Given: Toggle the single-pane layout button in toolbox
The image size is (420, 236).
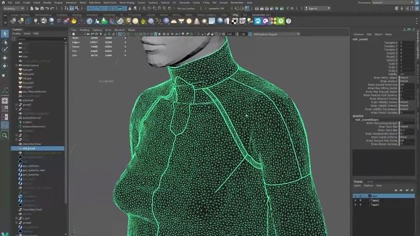Looking at the screenshot, I should click(5, 100).
